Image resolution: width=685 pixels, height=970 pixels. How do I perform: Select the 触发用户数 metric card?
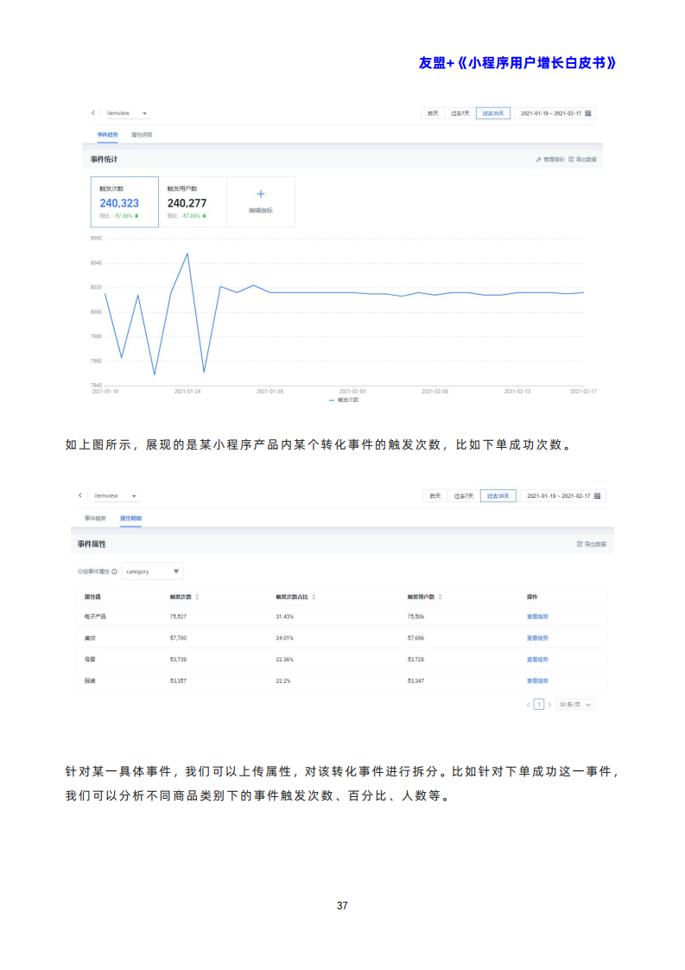[x=192, y=202]
